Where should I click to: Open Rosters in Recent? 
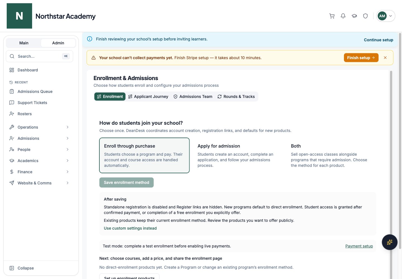(x=40, y=114)
